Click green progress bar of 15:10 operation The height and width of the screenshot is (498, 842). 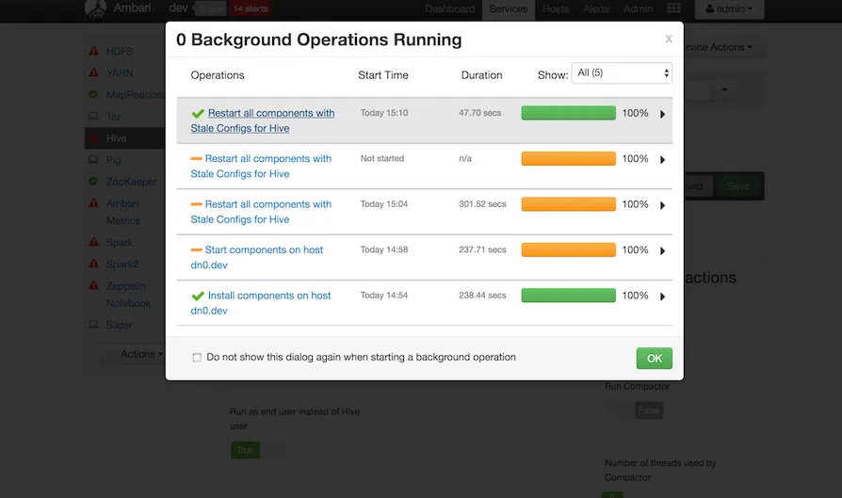point(568,113)
